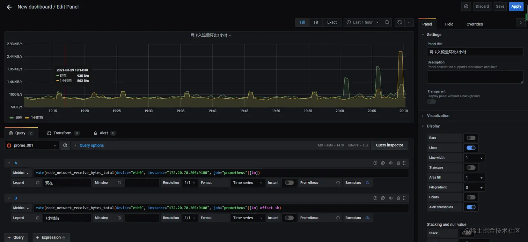Click the drag handle of query A

(x=404, y=163)
